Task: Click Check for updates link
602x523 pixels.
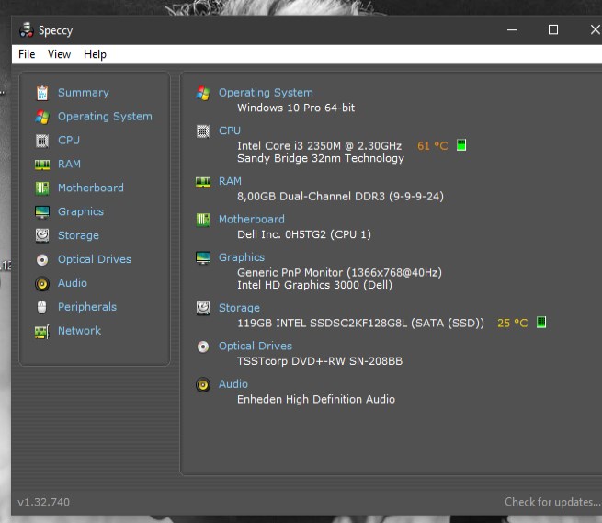Action: click(x=553, y=502)
